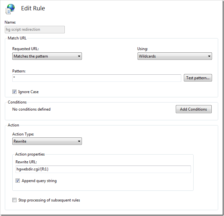Click the 'No conditions defined' text
The image size is (224, 216).
31,109
